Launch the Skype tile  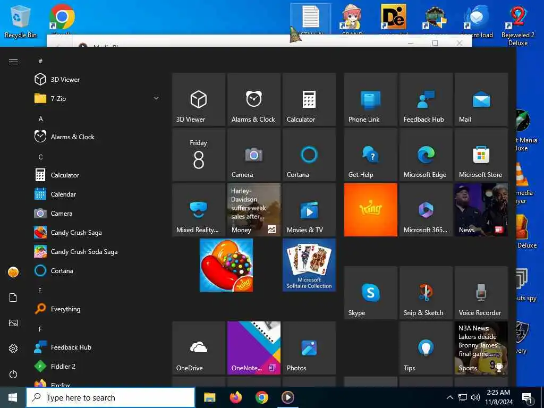point(370,293)
